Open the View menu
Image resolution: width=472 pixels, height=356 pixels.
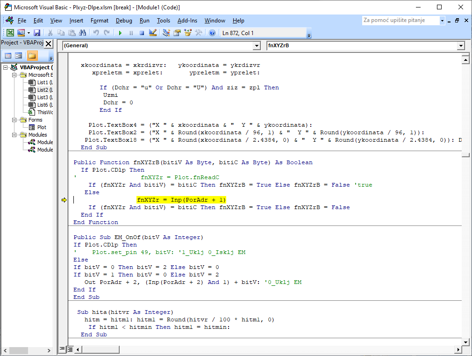click(56, 21)
